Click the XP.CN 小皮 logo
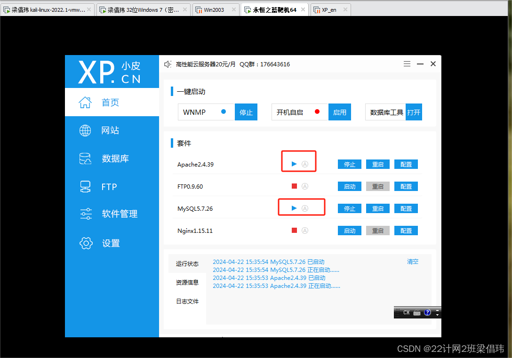The width and height of the screenshot is (512, 358). (110, 72)
